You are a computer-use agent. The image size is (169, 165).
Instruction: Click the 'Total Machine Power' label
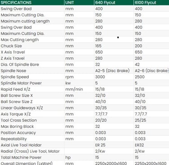(21, 157)
